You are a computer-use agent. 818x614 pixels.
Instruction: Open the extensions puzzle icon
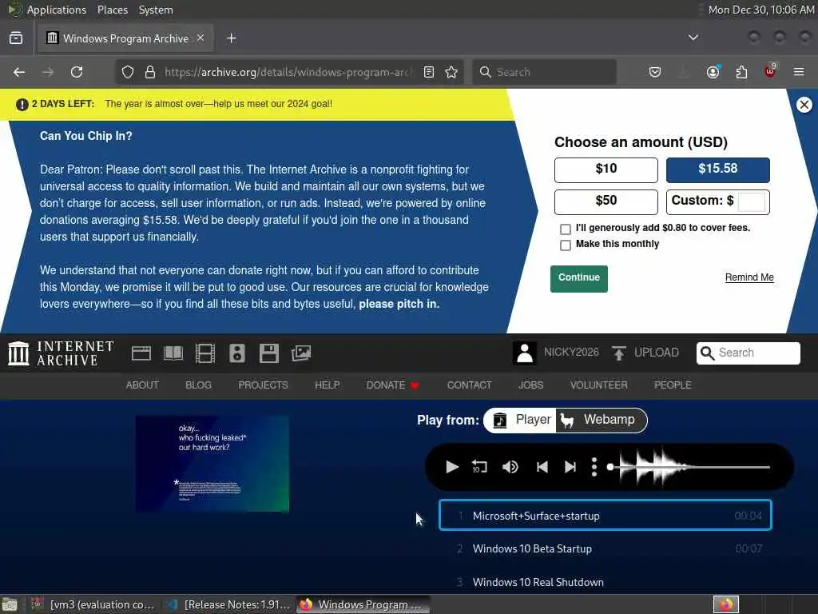[741, 72]
